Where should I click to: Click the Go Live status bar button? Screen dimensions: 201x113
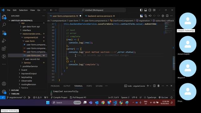coord(163,98)
